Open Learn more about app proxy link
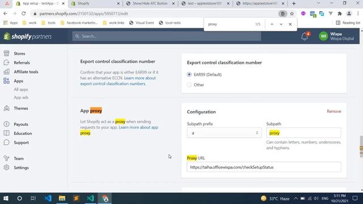The width and height of the screenshot is (363, 204). (x=119, y=130)
